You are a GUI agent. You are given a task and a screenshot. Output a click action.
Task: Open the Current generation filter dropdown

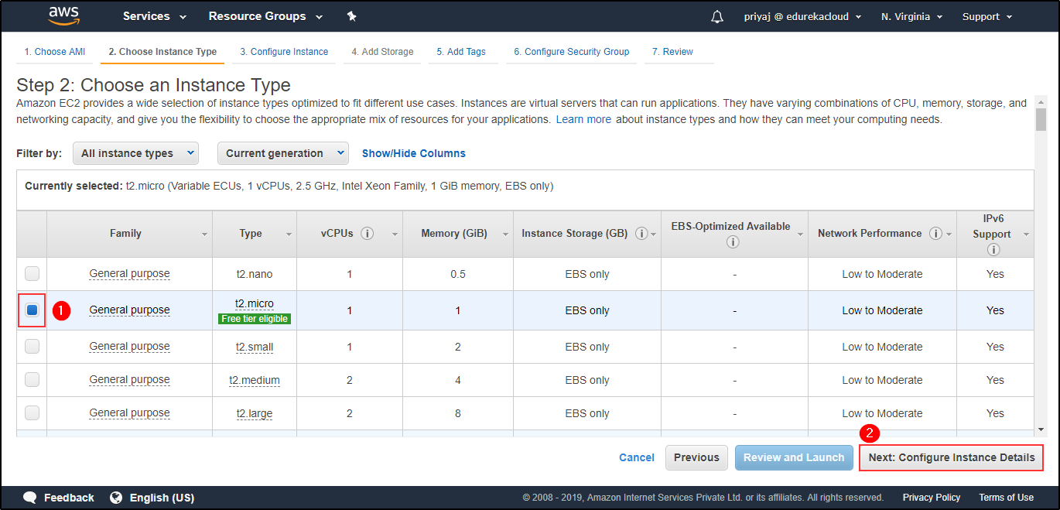(x=283, y=153)
